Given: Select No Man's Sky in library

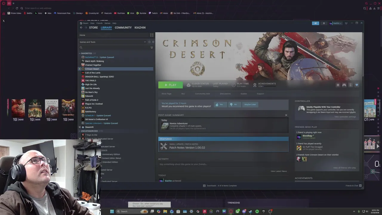Looking at the screenshot, I should [91, 92].
